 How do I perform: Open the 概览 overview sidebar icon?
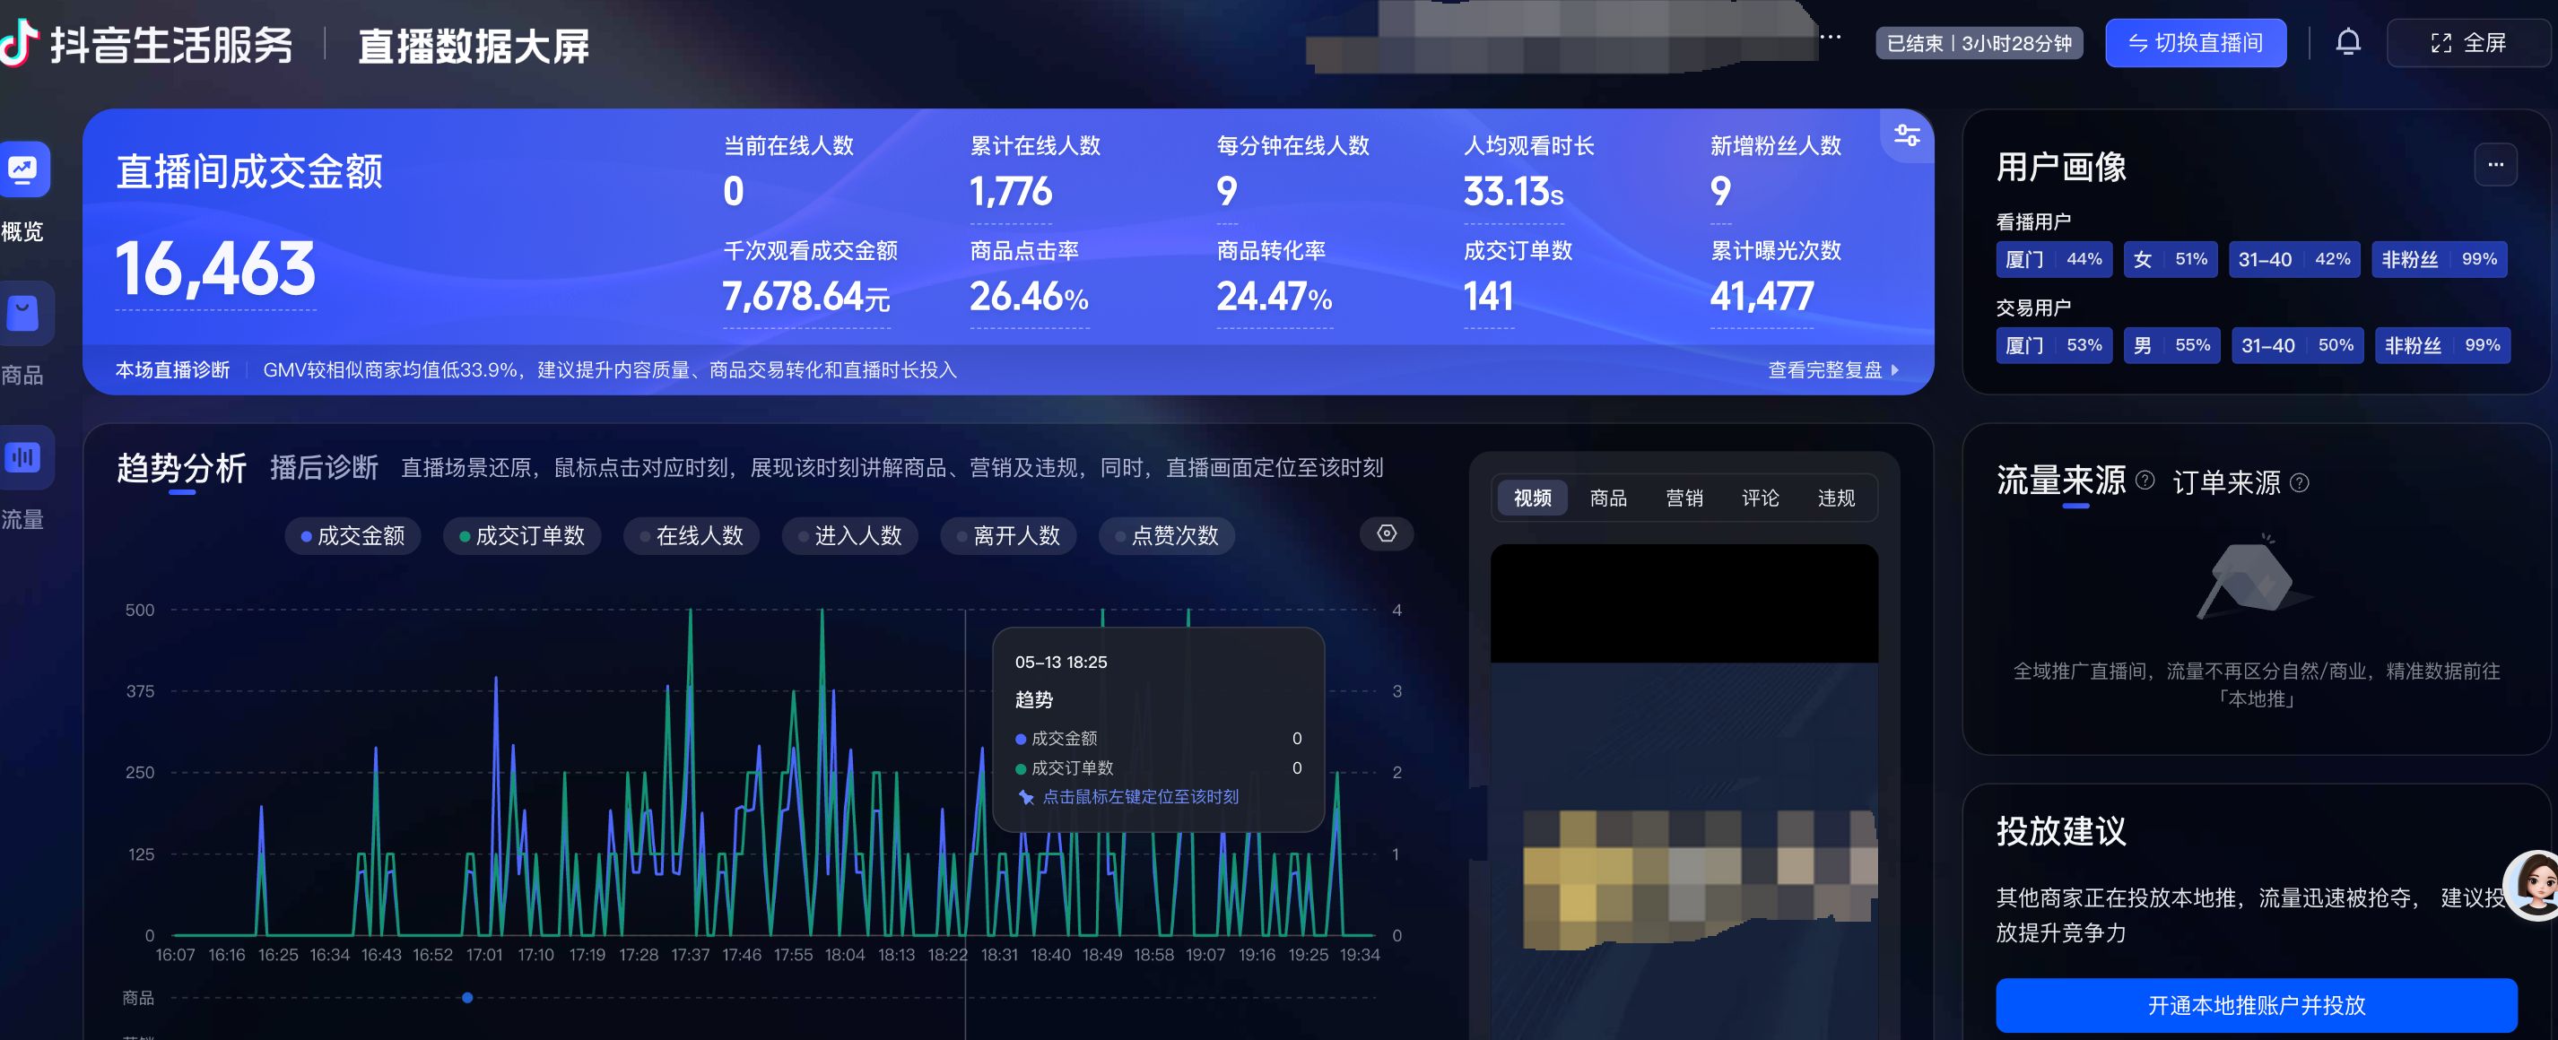click(22, 169)
